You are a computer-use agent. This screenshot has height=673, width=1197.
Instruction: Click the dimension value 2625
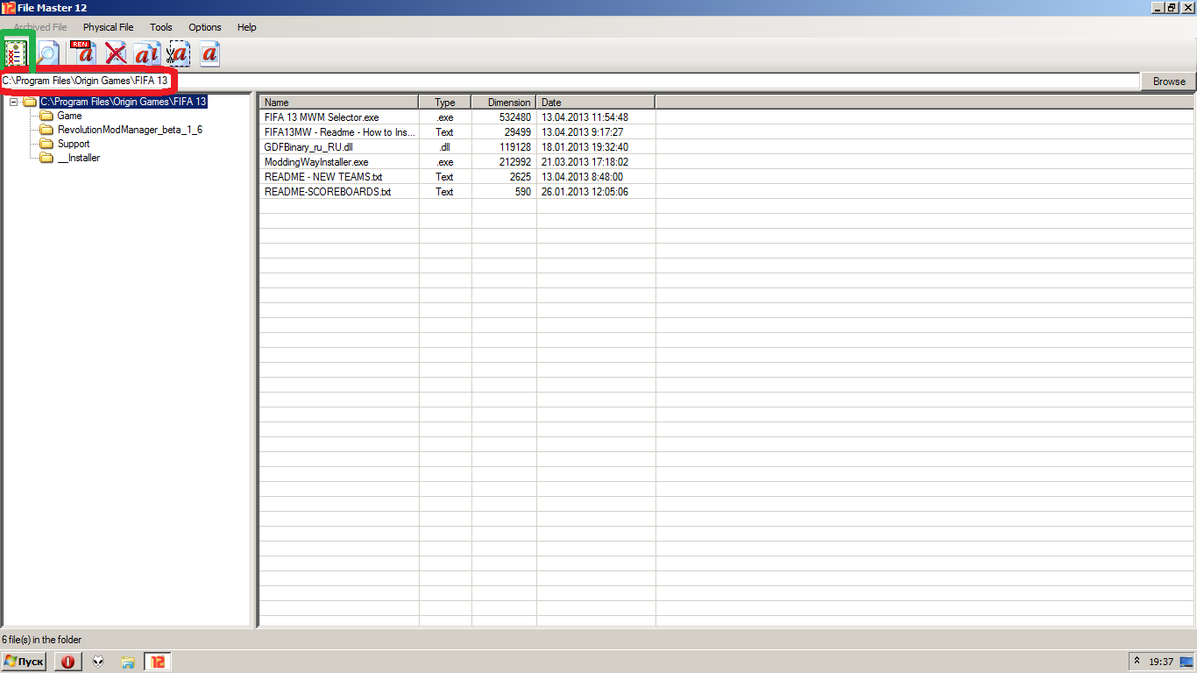click(x=521, y=177)
